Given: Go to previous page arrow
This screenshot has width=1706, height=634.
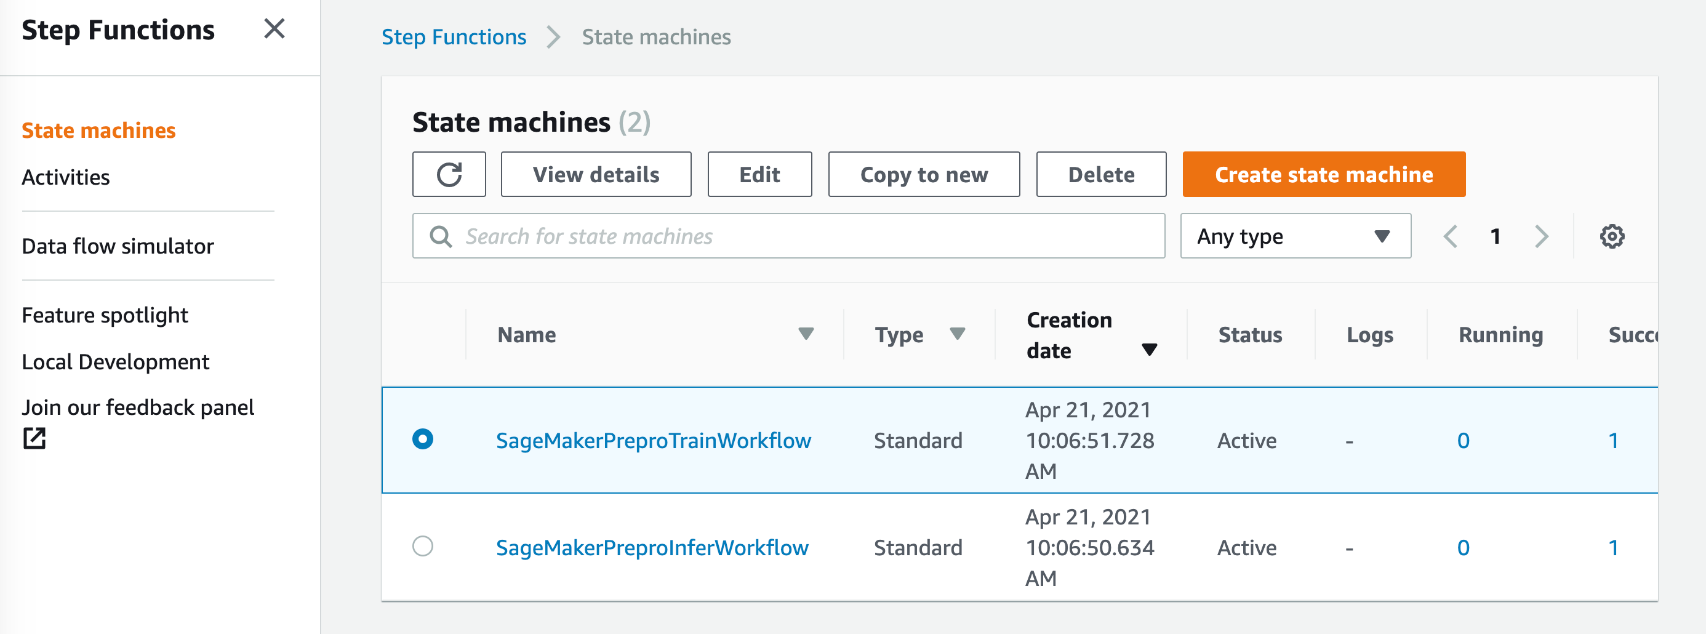Looking at the screenshot, I should point(1451,236).
